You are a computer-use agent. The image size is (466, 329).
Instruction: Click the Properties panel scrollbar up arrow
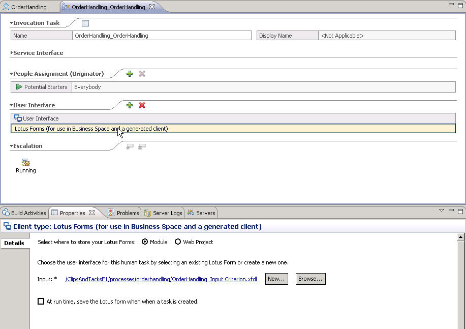tap(461, 237)
